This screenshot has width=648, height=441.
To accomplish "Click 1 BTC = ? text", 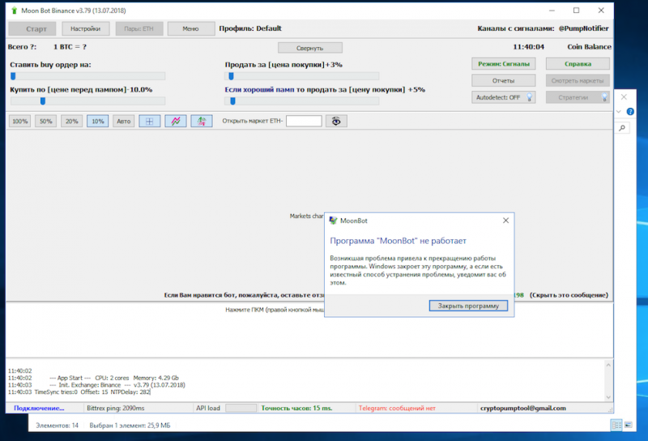I will point(70,47).
